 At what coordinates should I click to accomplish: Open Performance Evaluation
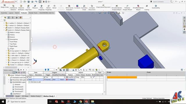[69, 8]
